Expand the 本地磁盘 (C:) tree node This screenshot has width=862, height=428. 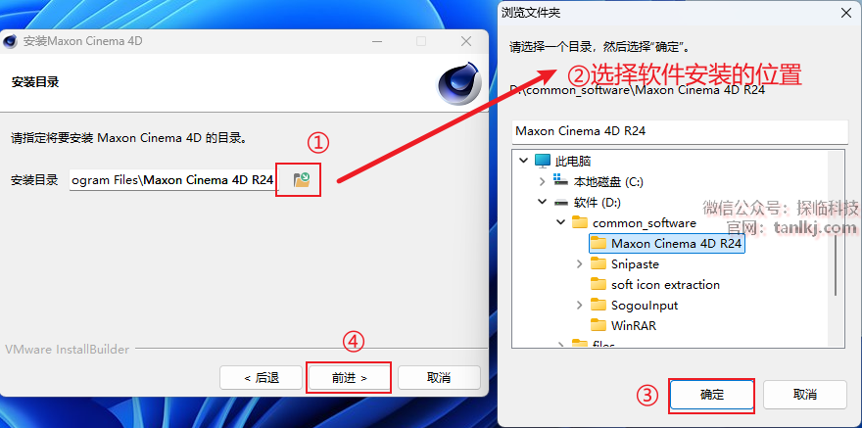click(x=543, y=181)
